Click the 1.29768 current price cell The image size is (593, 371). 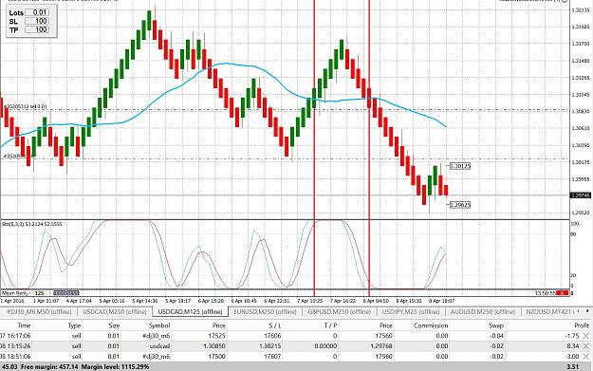point(381,346)
